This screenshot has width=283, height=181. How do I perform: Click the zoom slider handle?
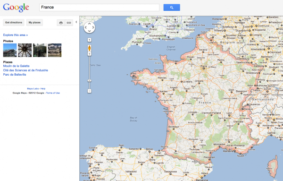pyautogui.click(x=89, y=81)
